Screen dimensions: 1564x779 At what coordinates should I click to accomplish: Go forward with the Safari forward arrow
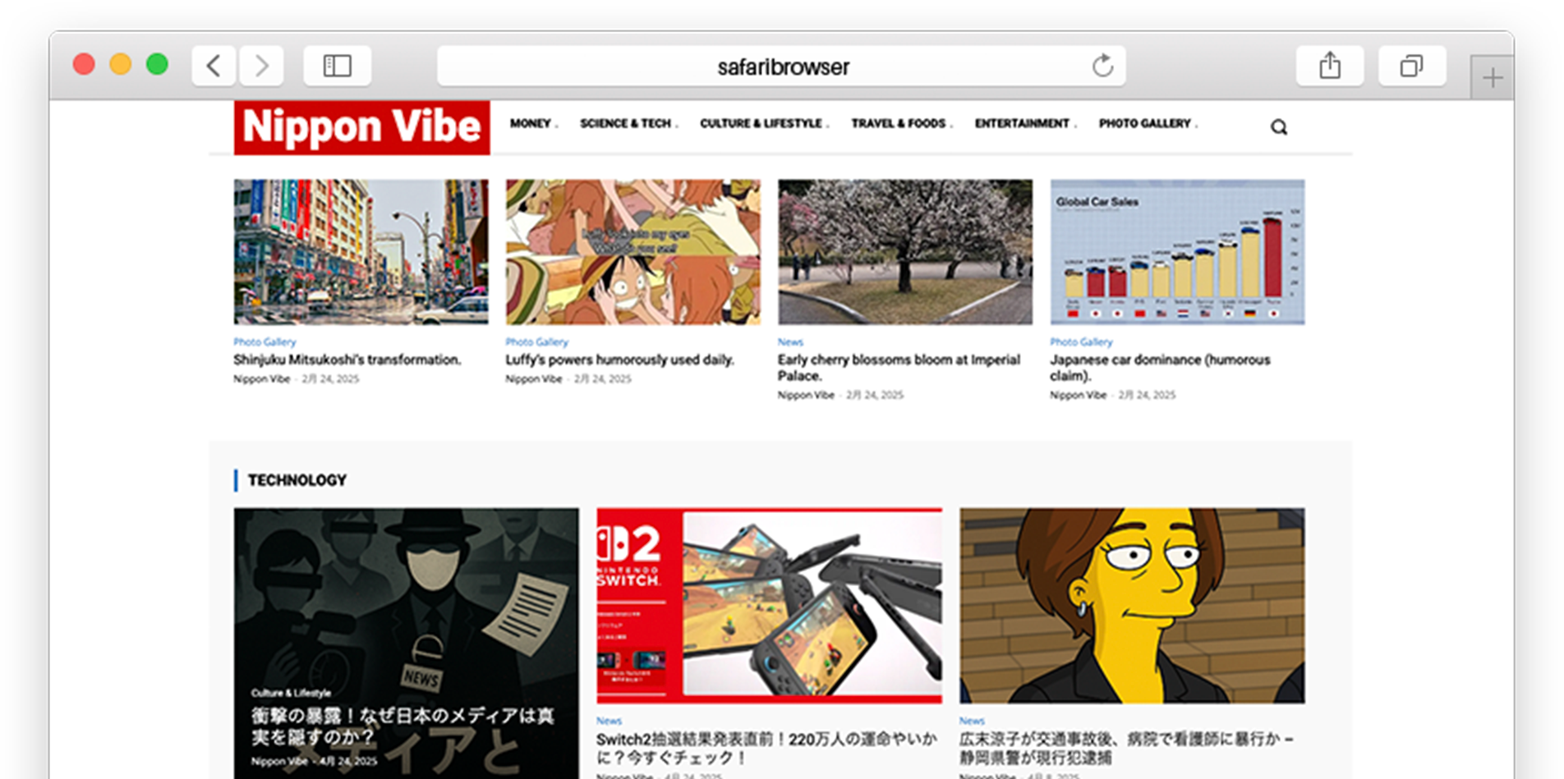coord(261,66)
